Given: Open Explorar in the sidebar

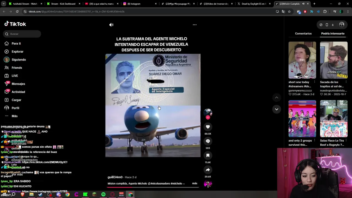Looking at the screenshot, I should (x=17, y=51).
